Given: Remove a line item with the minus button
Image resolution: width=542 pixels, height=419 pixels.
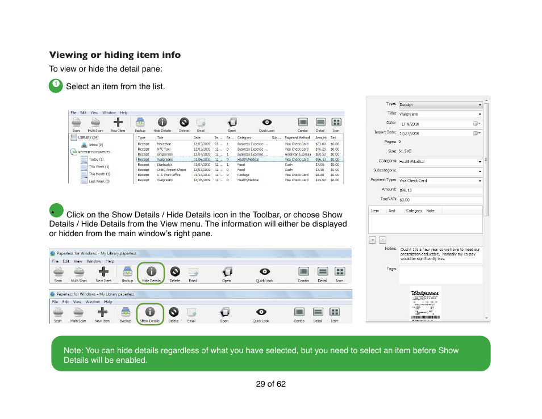Looking at the screenshot, I should click(382, 240).
